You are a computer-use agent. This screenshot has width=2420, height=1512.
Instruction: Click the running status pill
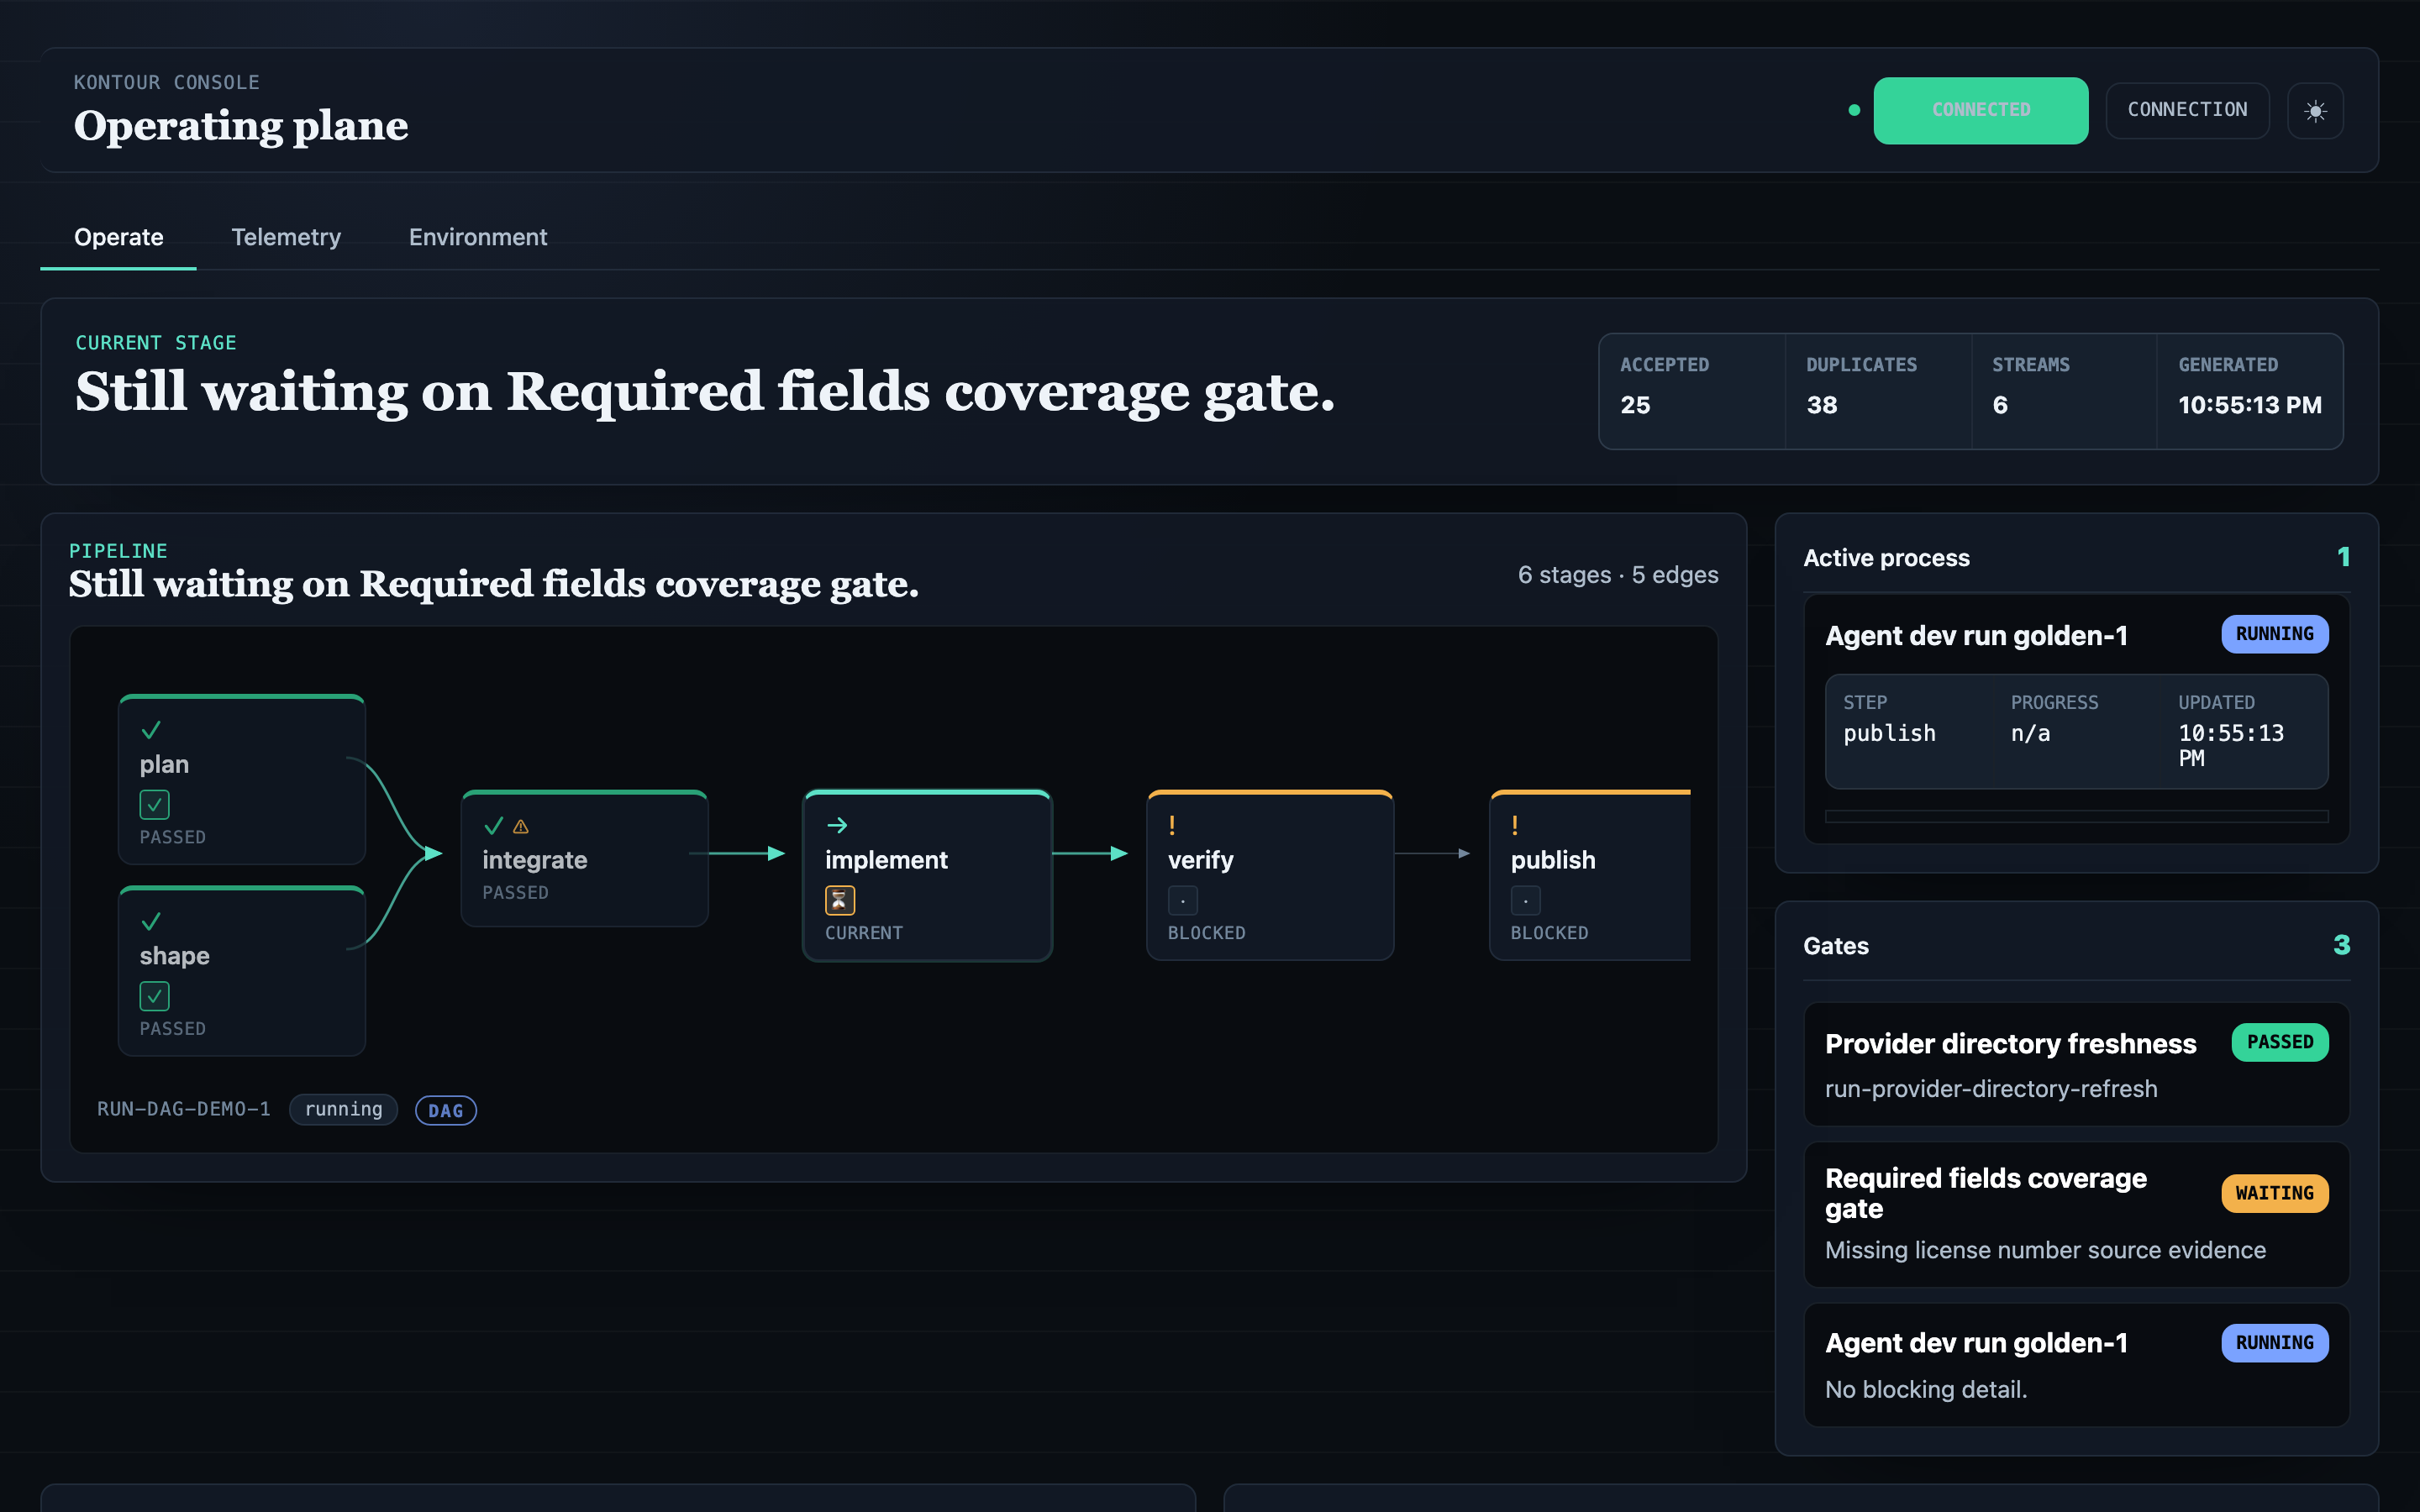(343, 1109)
